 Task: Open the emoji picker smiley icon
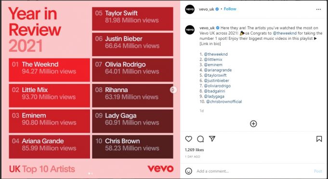coord(188,171)
